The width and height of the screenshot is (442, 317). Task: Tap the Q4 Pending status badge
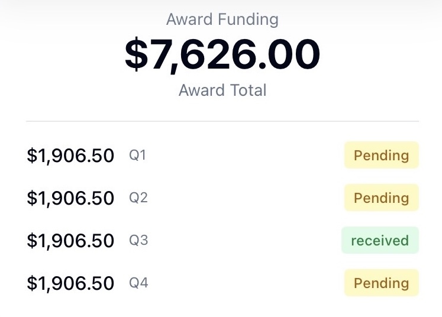pos(382,283)
